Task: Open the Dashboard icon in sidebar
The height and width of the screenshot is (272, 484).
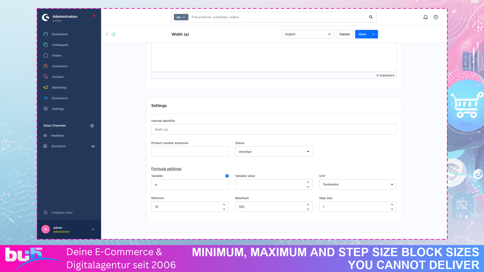Action: [46, 34]
